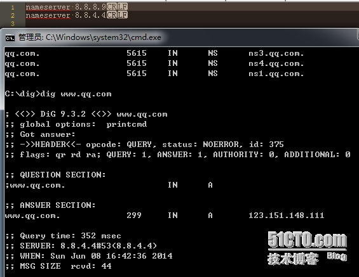Click ';www.qq.com.' question entry
Screen dimensions: 359x277
click(x=35, y=185)
